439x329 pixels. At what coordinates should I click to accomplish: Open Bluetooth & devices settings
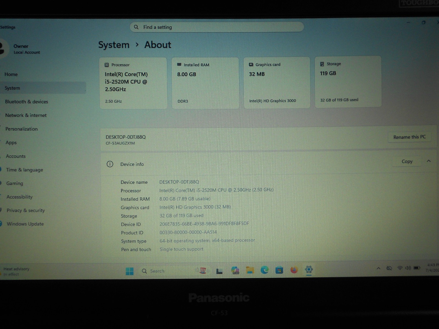[x=26, y=102]
